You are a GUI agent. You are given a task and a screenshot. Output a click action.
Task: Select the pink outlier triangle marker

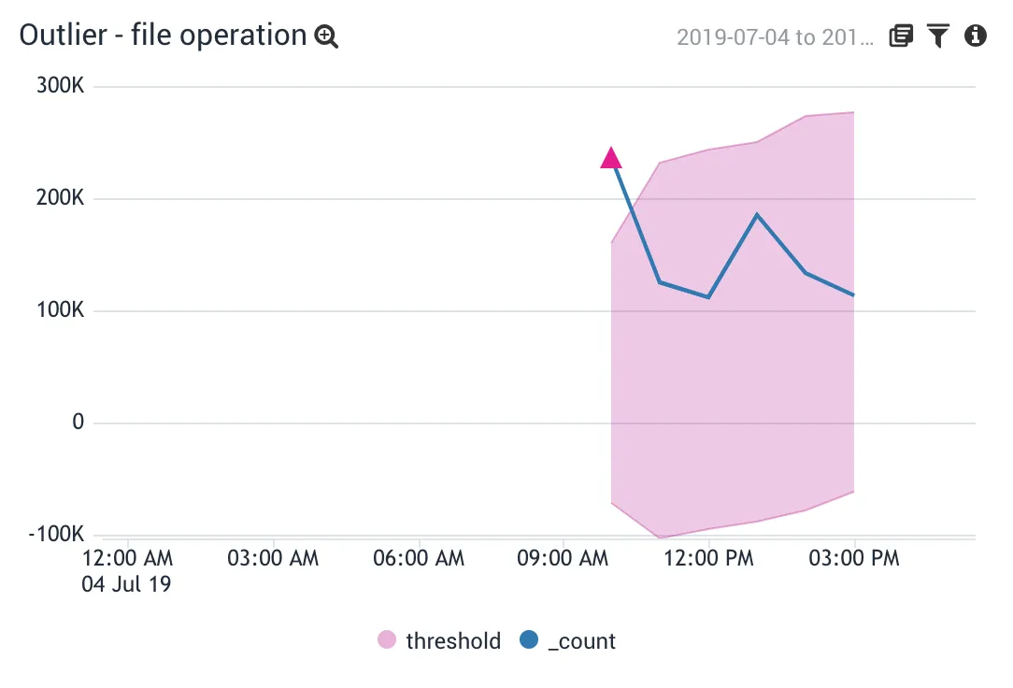pyautogui.click(x=610, y=158)
